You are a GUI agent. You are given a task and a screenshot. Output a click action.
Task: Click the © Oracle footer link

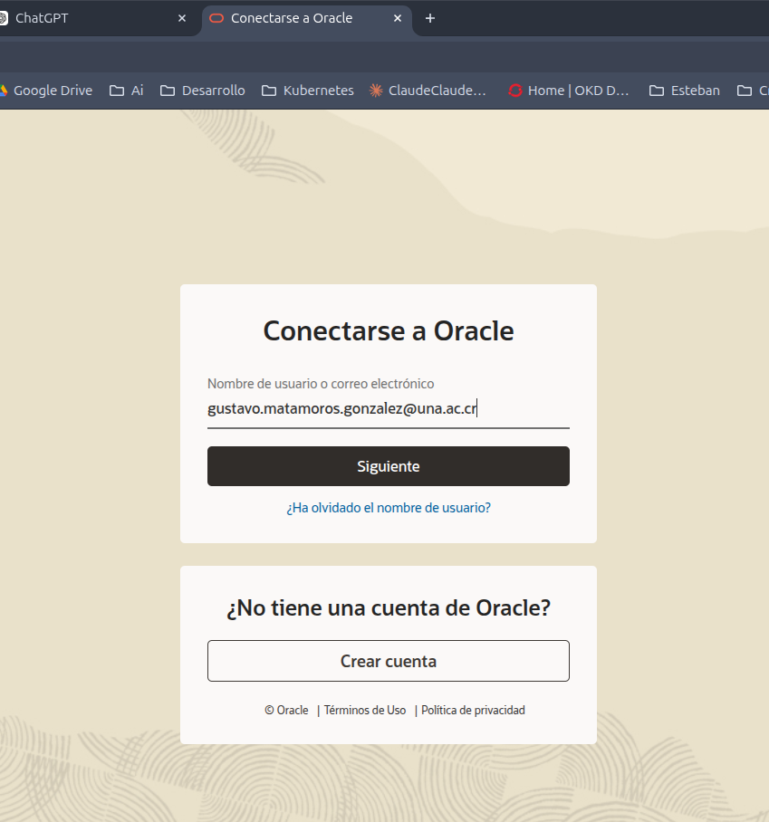tap(286, 711)
